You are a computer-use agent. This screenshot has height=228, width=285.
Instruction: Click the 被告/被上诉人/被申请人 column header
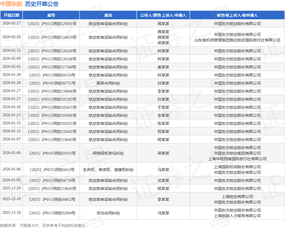click(237, 15)
